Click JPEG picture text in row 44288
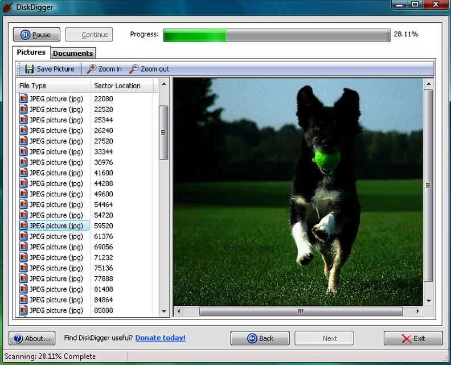The width and height of the screenshot is (451, 365). (x=56, y=183)
